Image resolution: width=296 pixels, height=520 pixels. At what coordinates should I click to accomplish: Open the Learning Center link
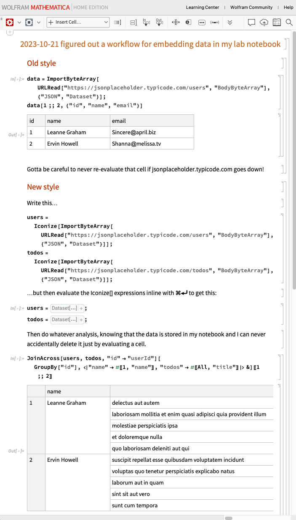203,7
